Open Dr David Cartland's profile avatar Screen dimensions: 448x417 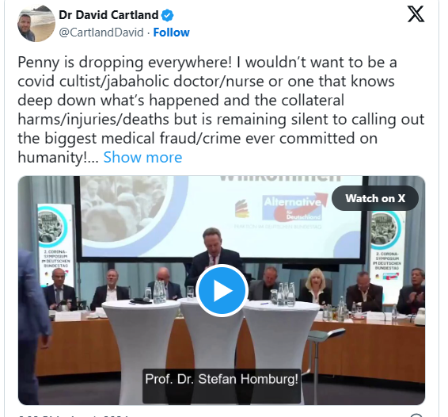(36, 24)
